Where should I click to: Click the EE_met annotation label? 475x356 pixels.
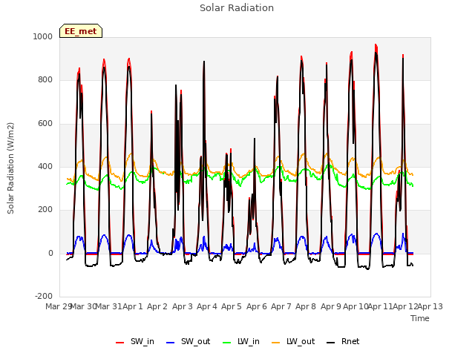81,31
